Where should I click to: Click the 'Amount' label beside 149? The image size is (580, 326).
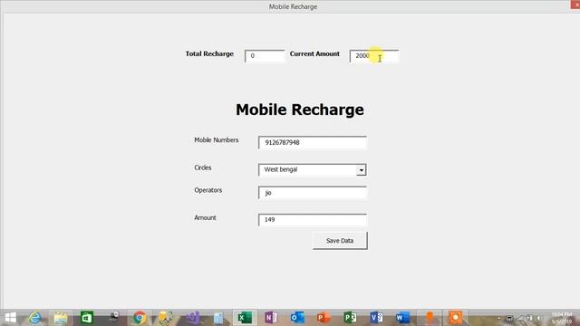(205, 217)
